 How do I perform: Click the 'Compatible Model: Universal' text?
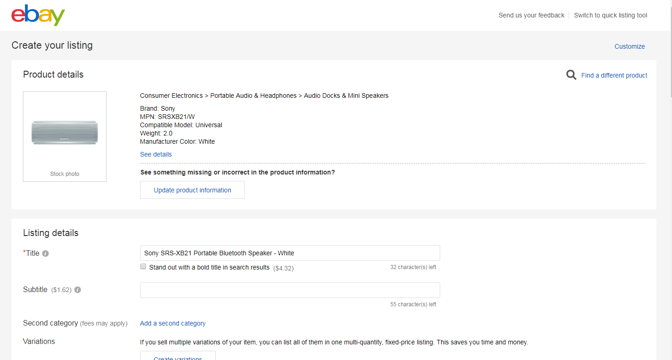[181, 125]
